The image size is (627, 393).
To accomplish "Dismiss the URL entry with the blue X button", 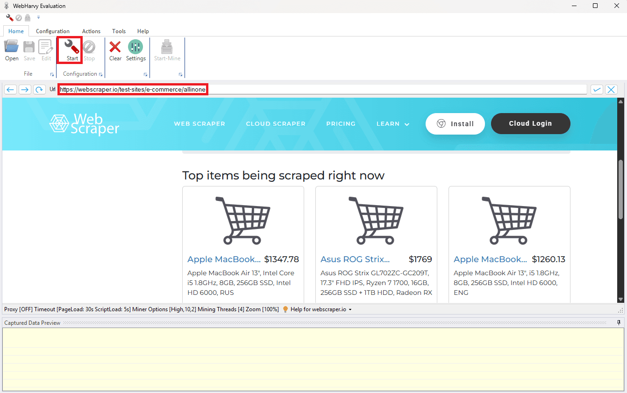I will coord(611,89).
